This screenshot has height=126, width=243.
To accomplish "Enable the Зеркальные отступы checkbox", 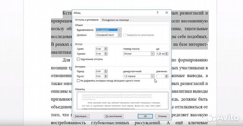I will point(78,59).
